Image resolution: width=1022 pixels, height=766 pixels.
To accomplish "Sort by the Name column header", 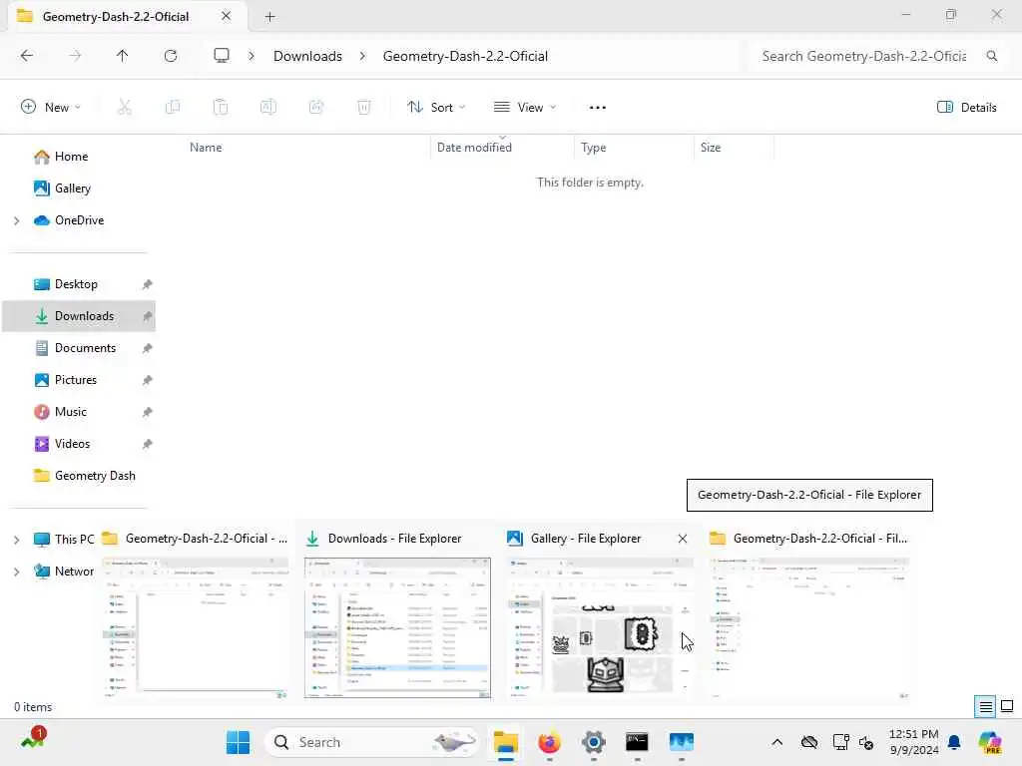I will tap(206, 148).
